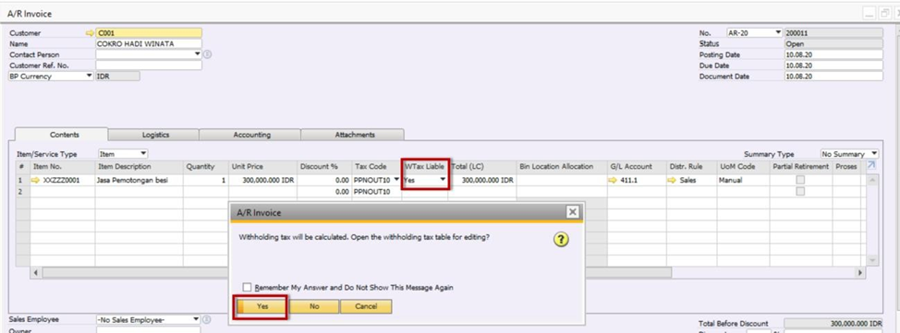Click the Due Date field
Image resolution: width=900 pixels, height=333 pixels.
tap(833, 65)
